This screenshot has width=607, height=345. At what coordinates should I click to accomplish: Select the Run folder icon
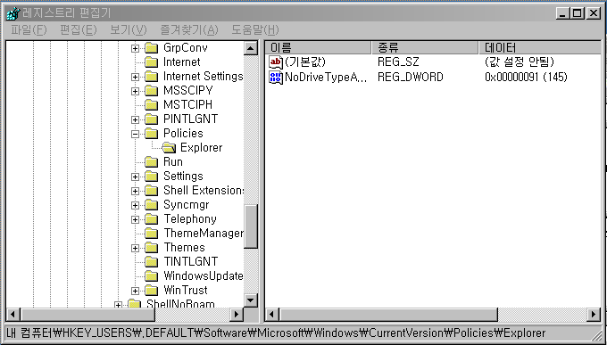tap(152, 162)
